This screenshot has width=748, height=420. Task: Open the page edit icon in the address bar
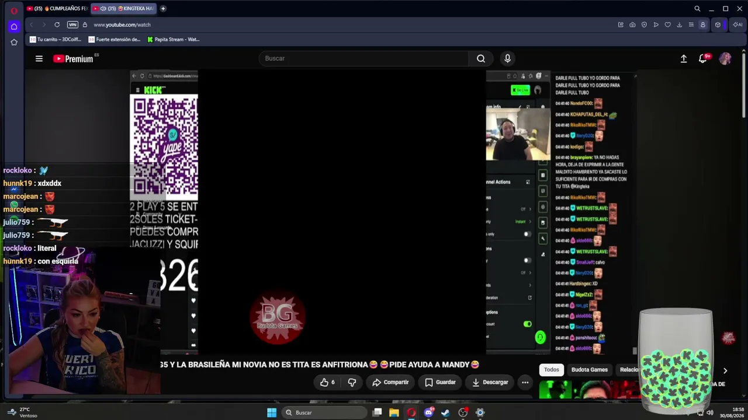coord(621,24)
